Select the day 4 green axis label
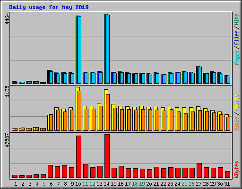 (x=37, y=184)
